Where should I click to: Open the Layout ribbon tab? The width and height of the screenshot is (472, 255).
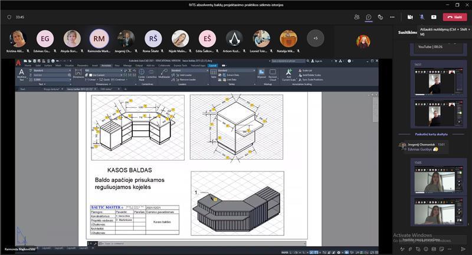pos(212,65)
